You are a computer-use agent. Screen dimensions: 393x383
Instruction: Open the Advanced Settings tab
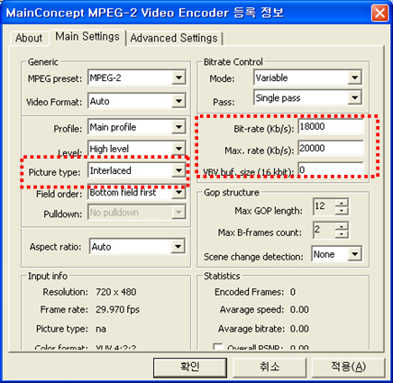pyautogui.click(x=174, y=39)
